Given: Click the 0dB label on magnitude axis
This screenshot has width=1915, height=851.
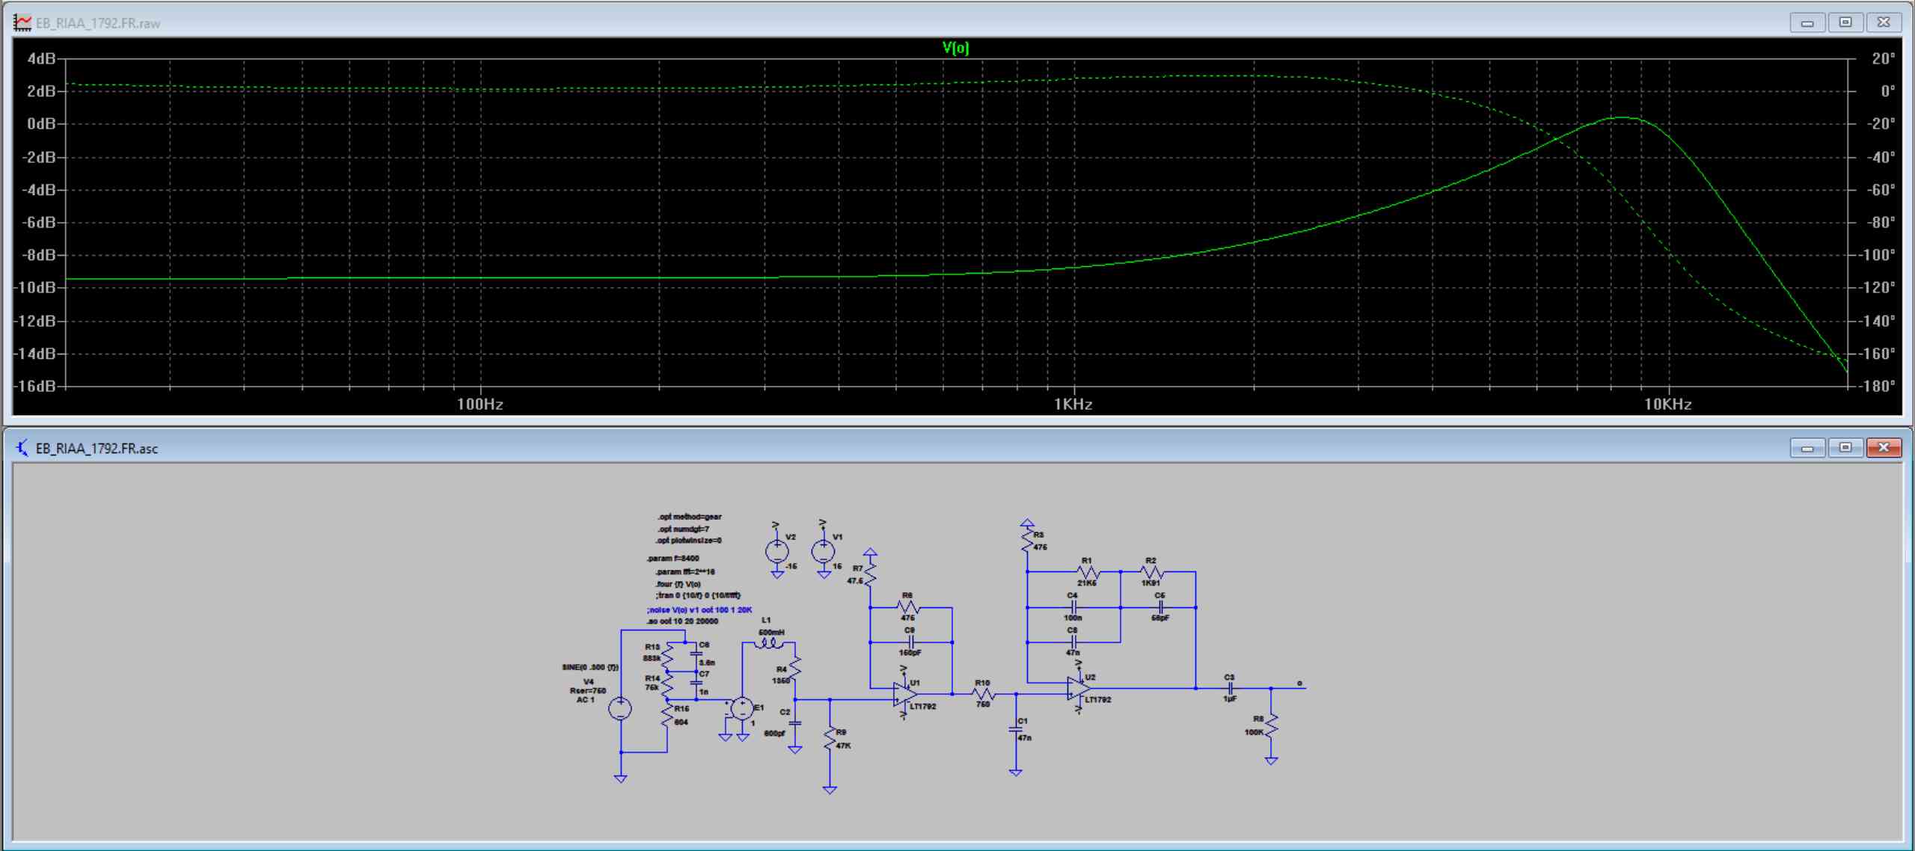Looking at the screenshot, I should (x=42, y=123).
